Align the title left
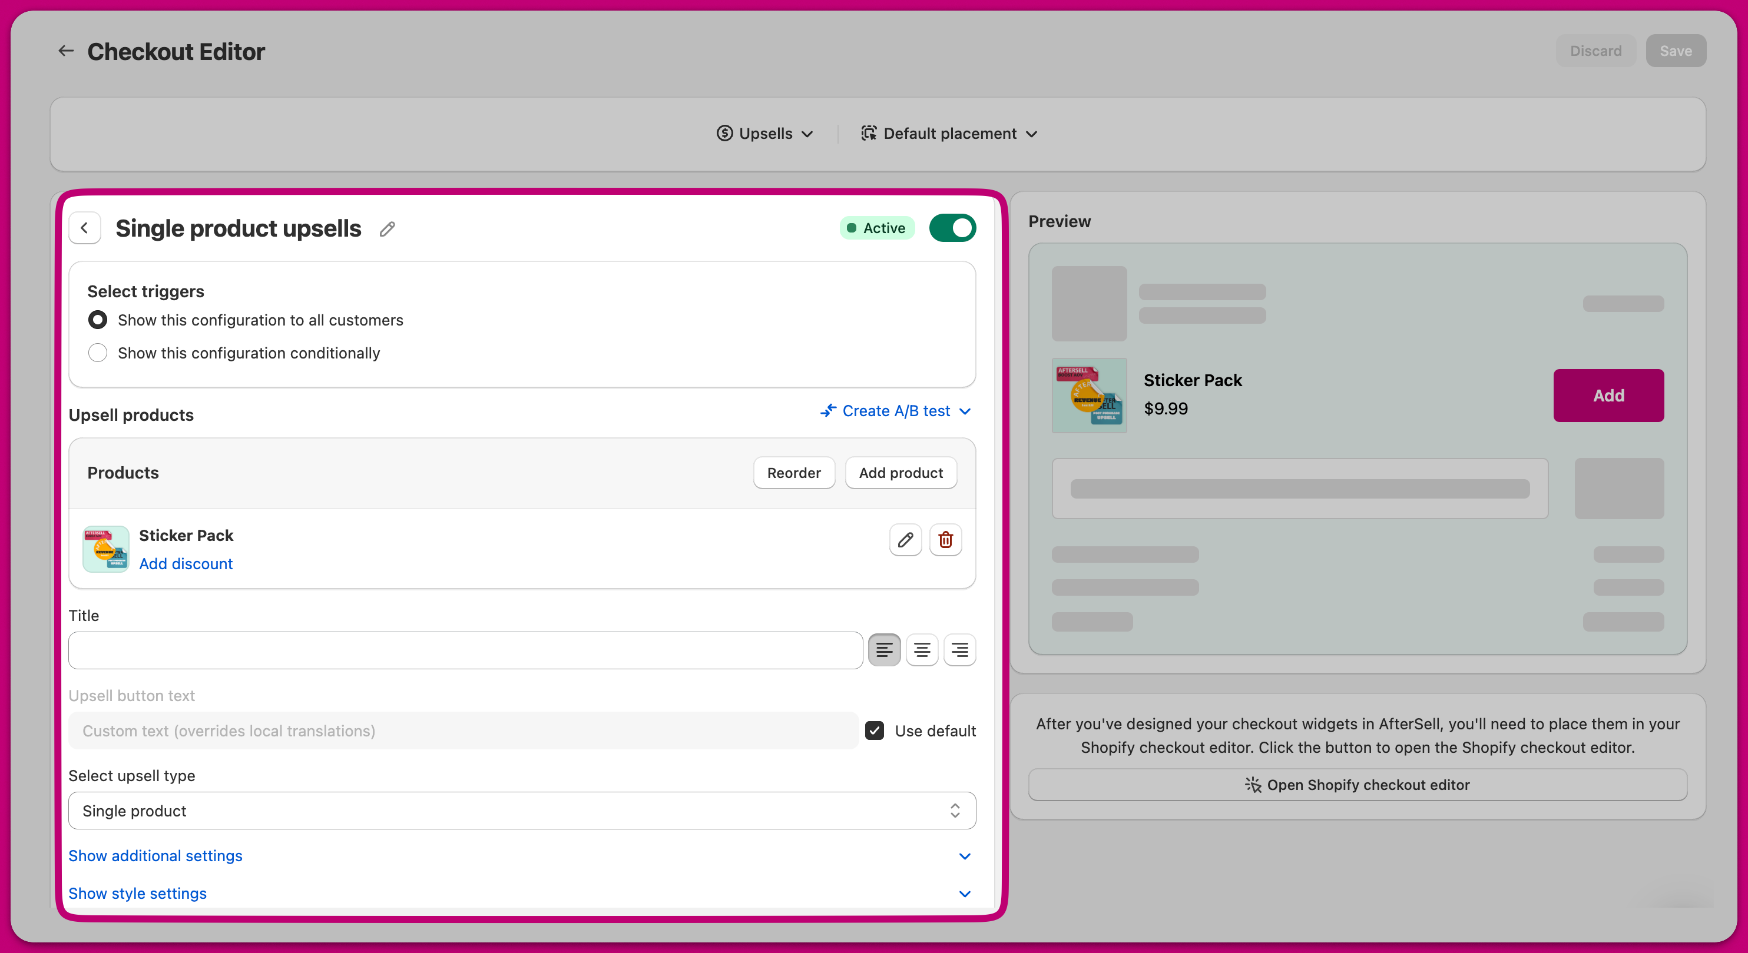1748x953 pixels. point(883,650)
